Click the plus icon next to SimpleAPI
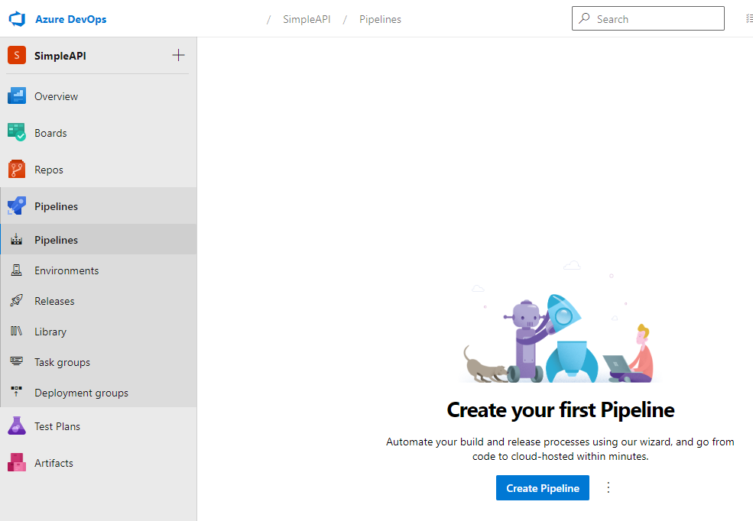The height and width of the screenshot is (521, 753). [178, 55]
